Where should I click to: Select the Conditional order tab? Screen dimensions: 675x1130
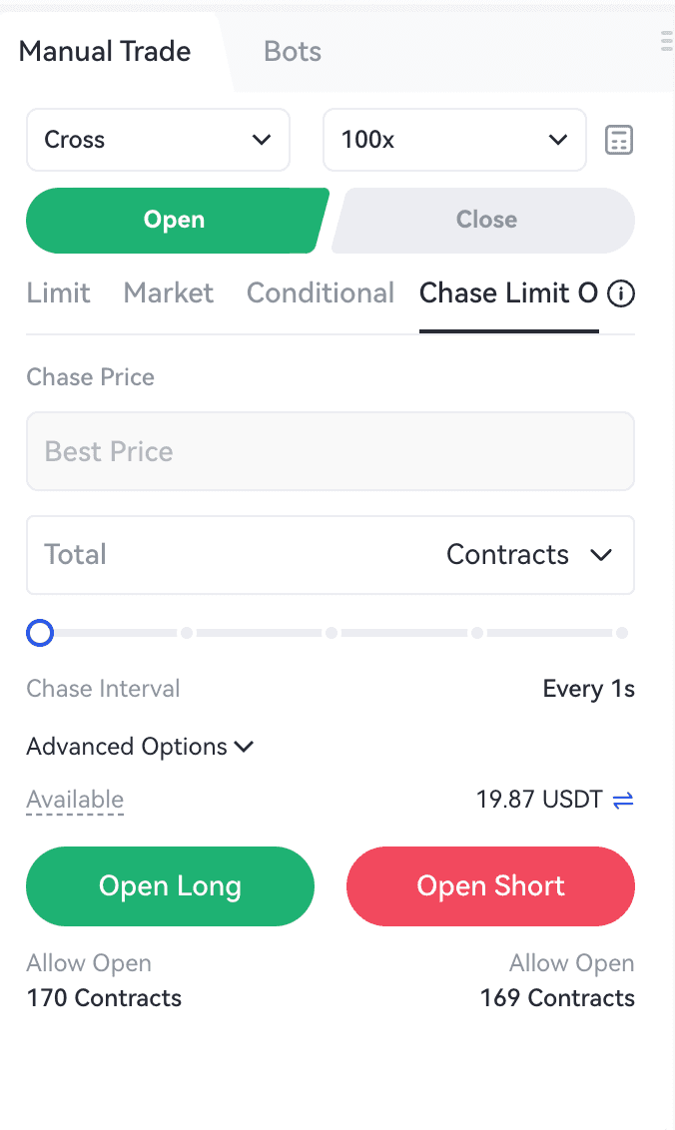click(321, 293)
